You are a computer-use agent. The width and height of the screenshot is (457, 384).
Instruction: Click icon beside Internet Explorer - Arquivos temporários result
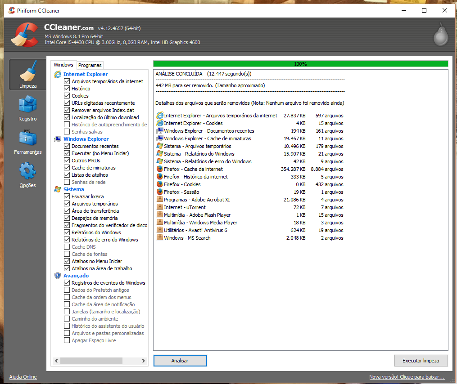pos(160,116)
